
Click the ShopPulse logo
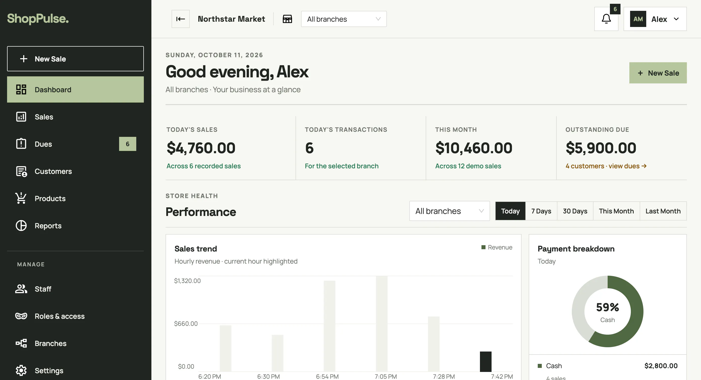(38, 19)
